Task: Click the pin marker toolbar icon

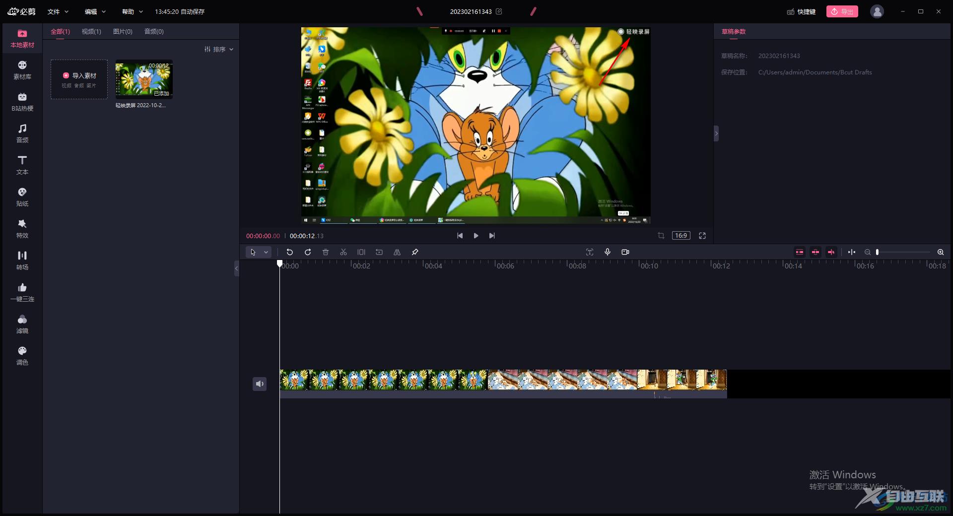Action: (415, 252)
